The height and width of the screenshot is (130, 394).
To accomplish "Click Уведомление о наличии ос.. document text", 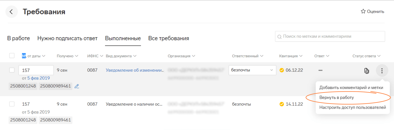I will (134, 104).
